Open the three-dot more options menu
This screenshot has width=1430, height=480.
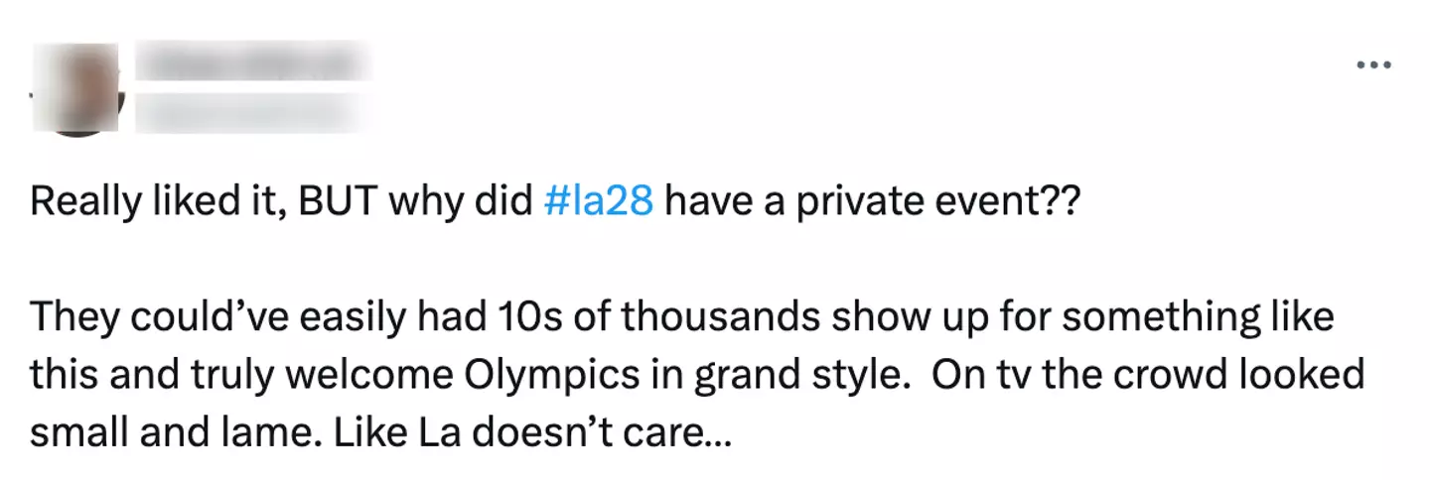[1373, 66]
